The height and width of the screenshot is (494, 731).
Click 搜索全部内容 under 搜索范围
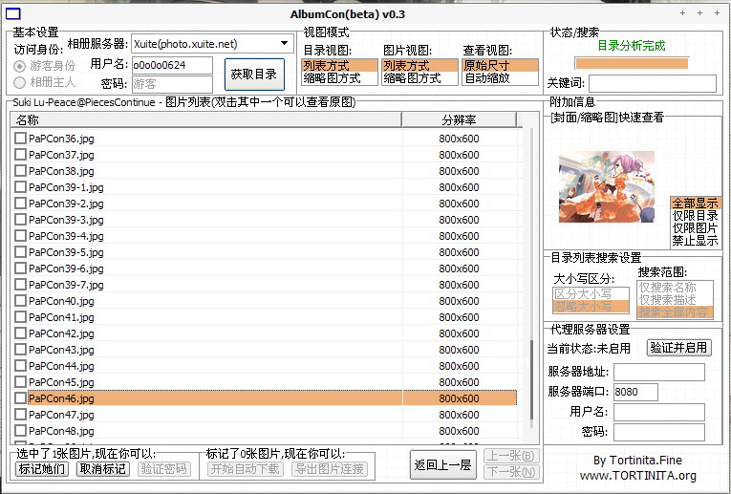[x=675, y=312]
